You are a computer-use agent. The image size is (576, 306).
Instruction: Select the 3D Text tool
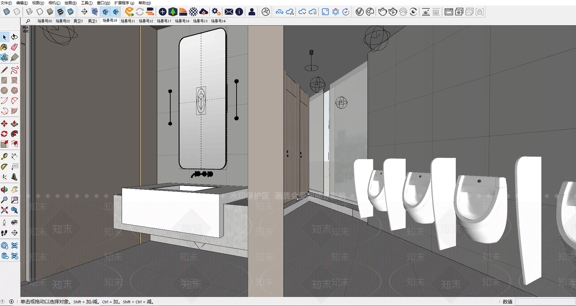tap(14, 177)
